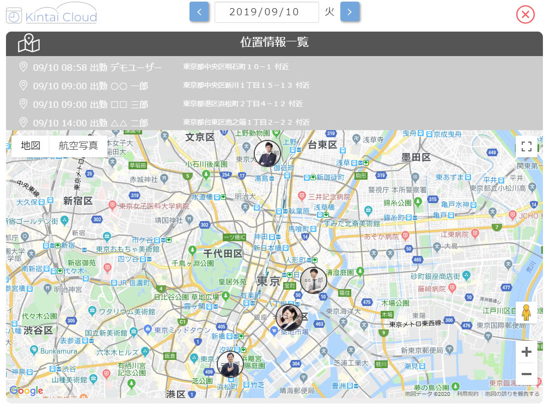Go to previous day with left arrow
550x410 pixels.
199,12
